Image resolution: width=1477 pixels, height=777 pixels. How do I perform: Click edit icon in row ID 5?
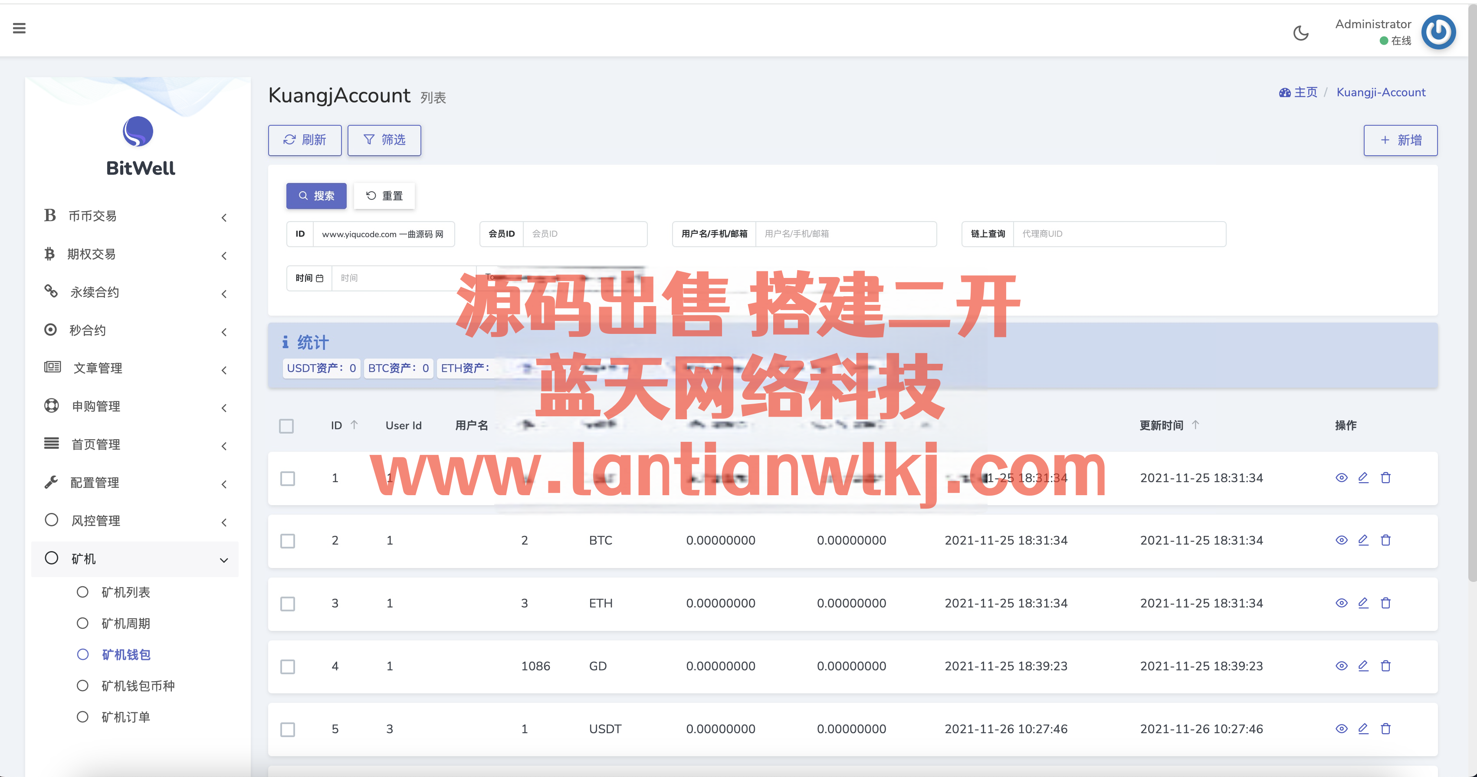tap(1363, 728)
